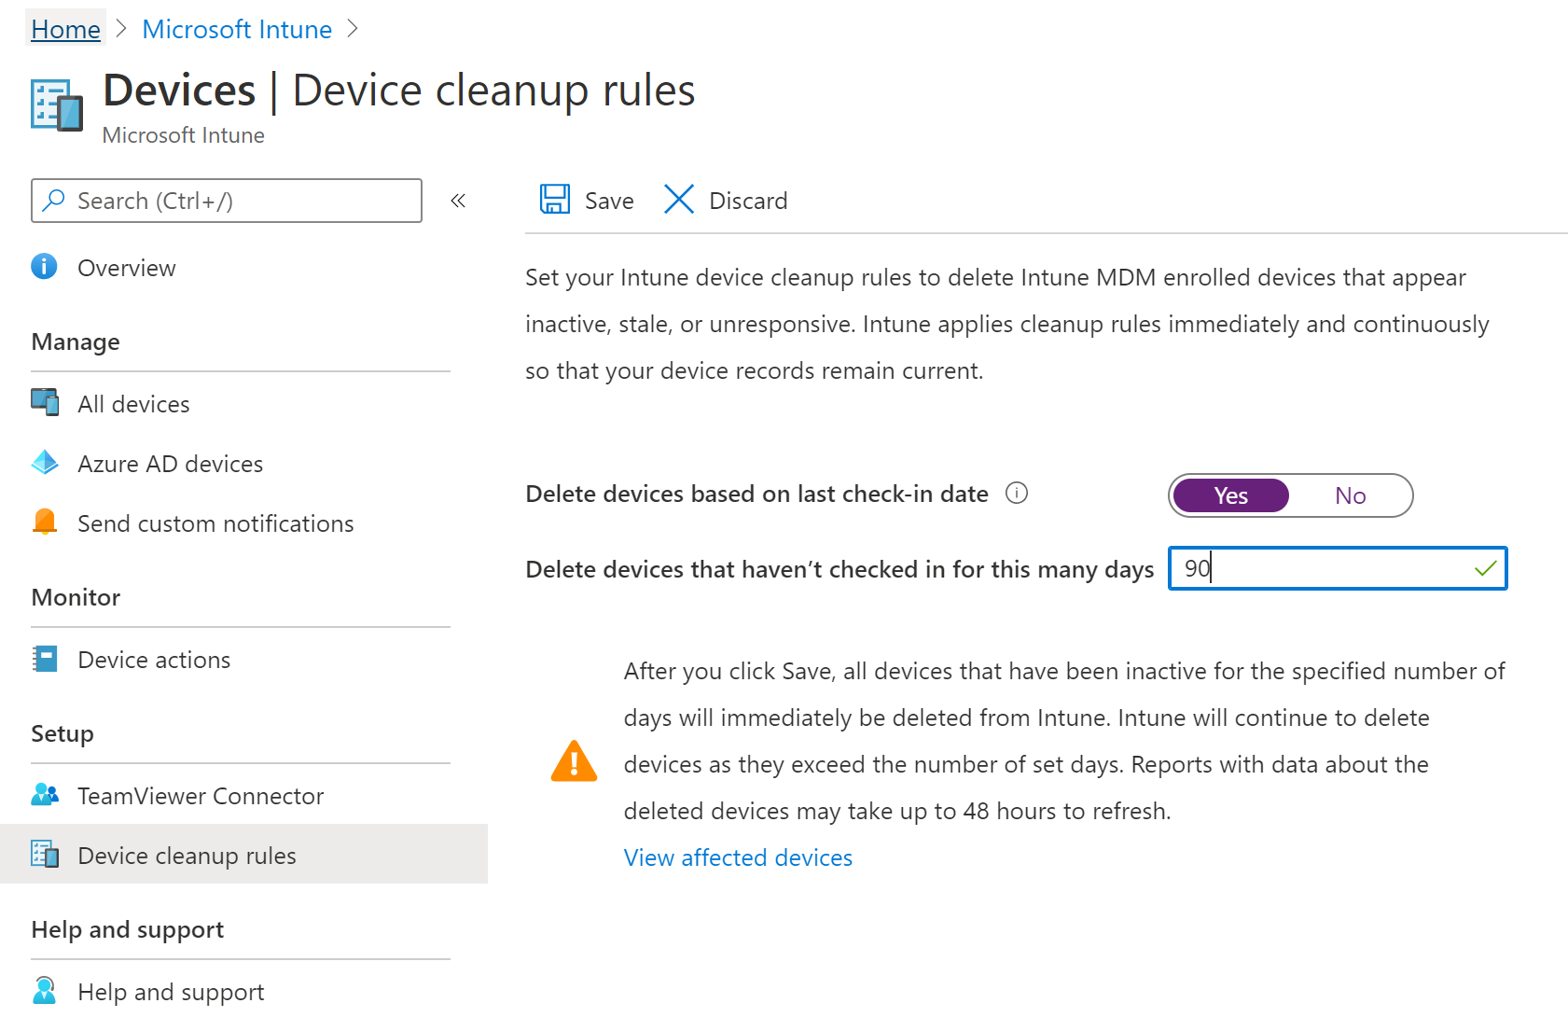The width and height of the screenshot is (1568, 1031).
Task: Click the Help and support person icon
Action: pos(44,991)
